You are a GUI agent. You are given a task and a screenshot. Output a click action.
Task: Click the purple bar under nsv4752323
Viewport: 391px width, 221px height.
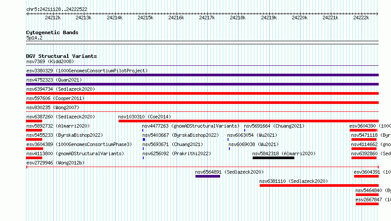202,84
